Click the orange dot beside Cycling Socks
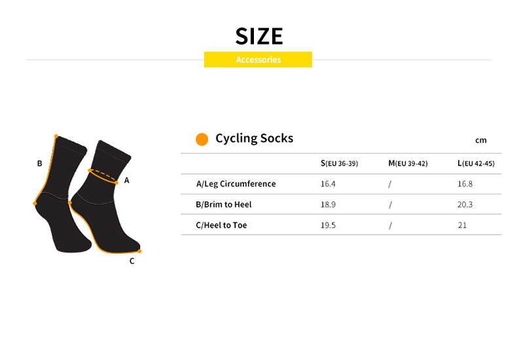Viewport: 517px width, 354px height. (x=202, y=139)
